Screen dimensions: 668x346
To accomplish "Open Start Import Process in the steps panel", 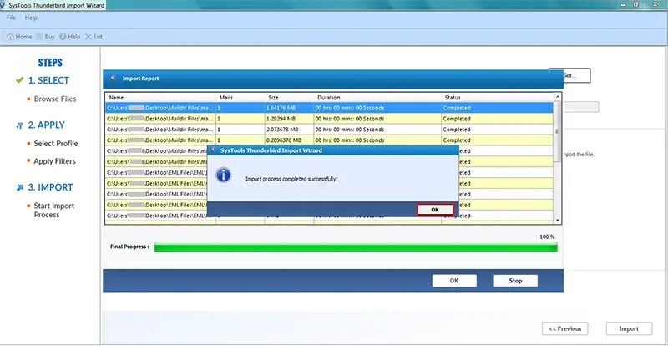I will [x=54, y=211].
